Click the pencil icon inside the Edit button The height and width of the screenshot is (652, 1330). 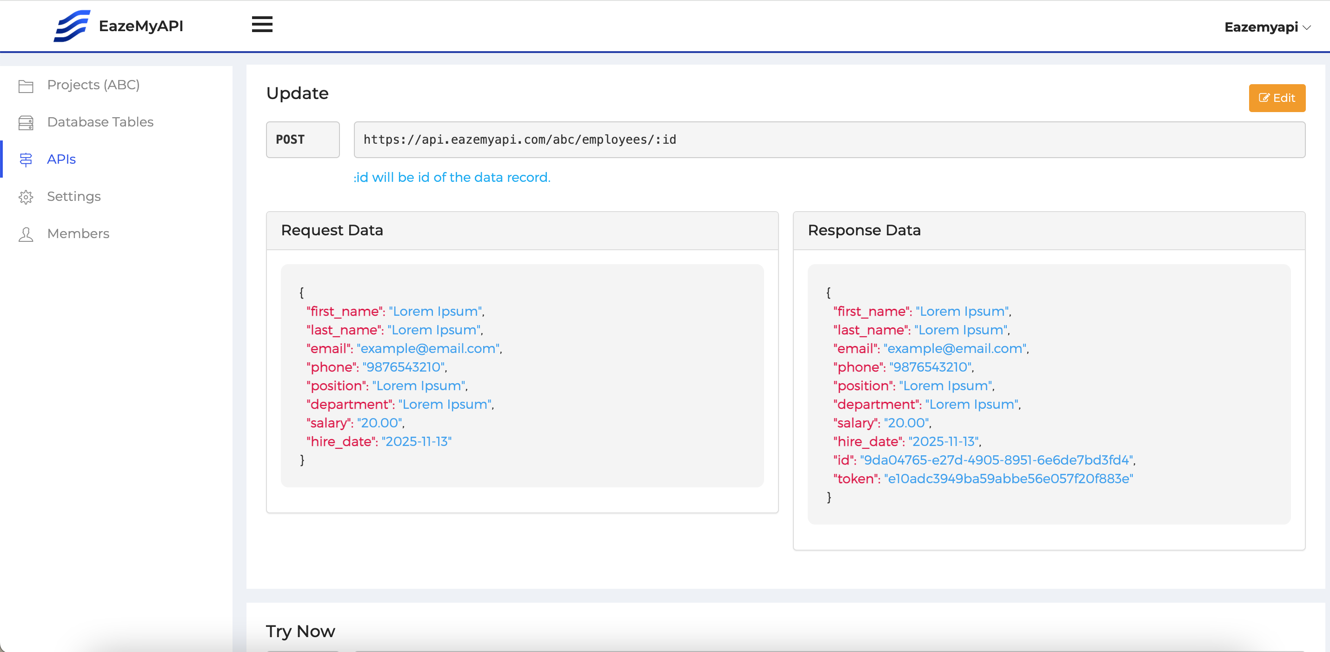click(1264, 98)
